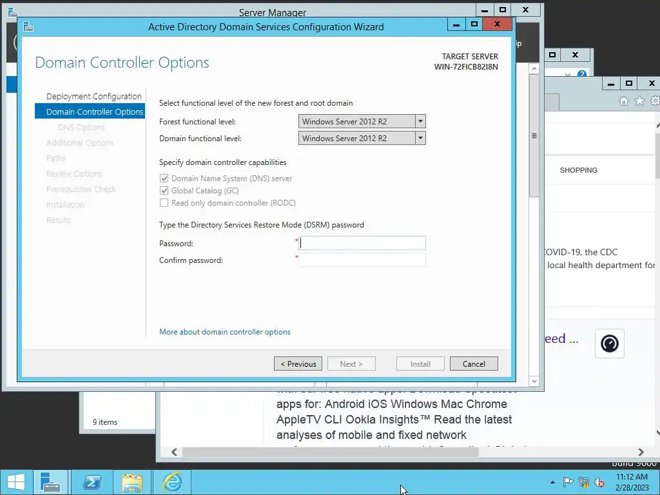Toggle Domain Name System (DNS) server checkbox
This screenshot has width=660, height=495.
(x=164, y=179)
